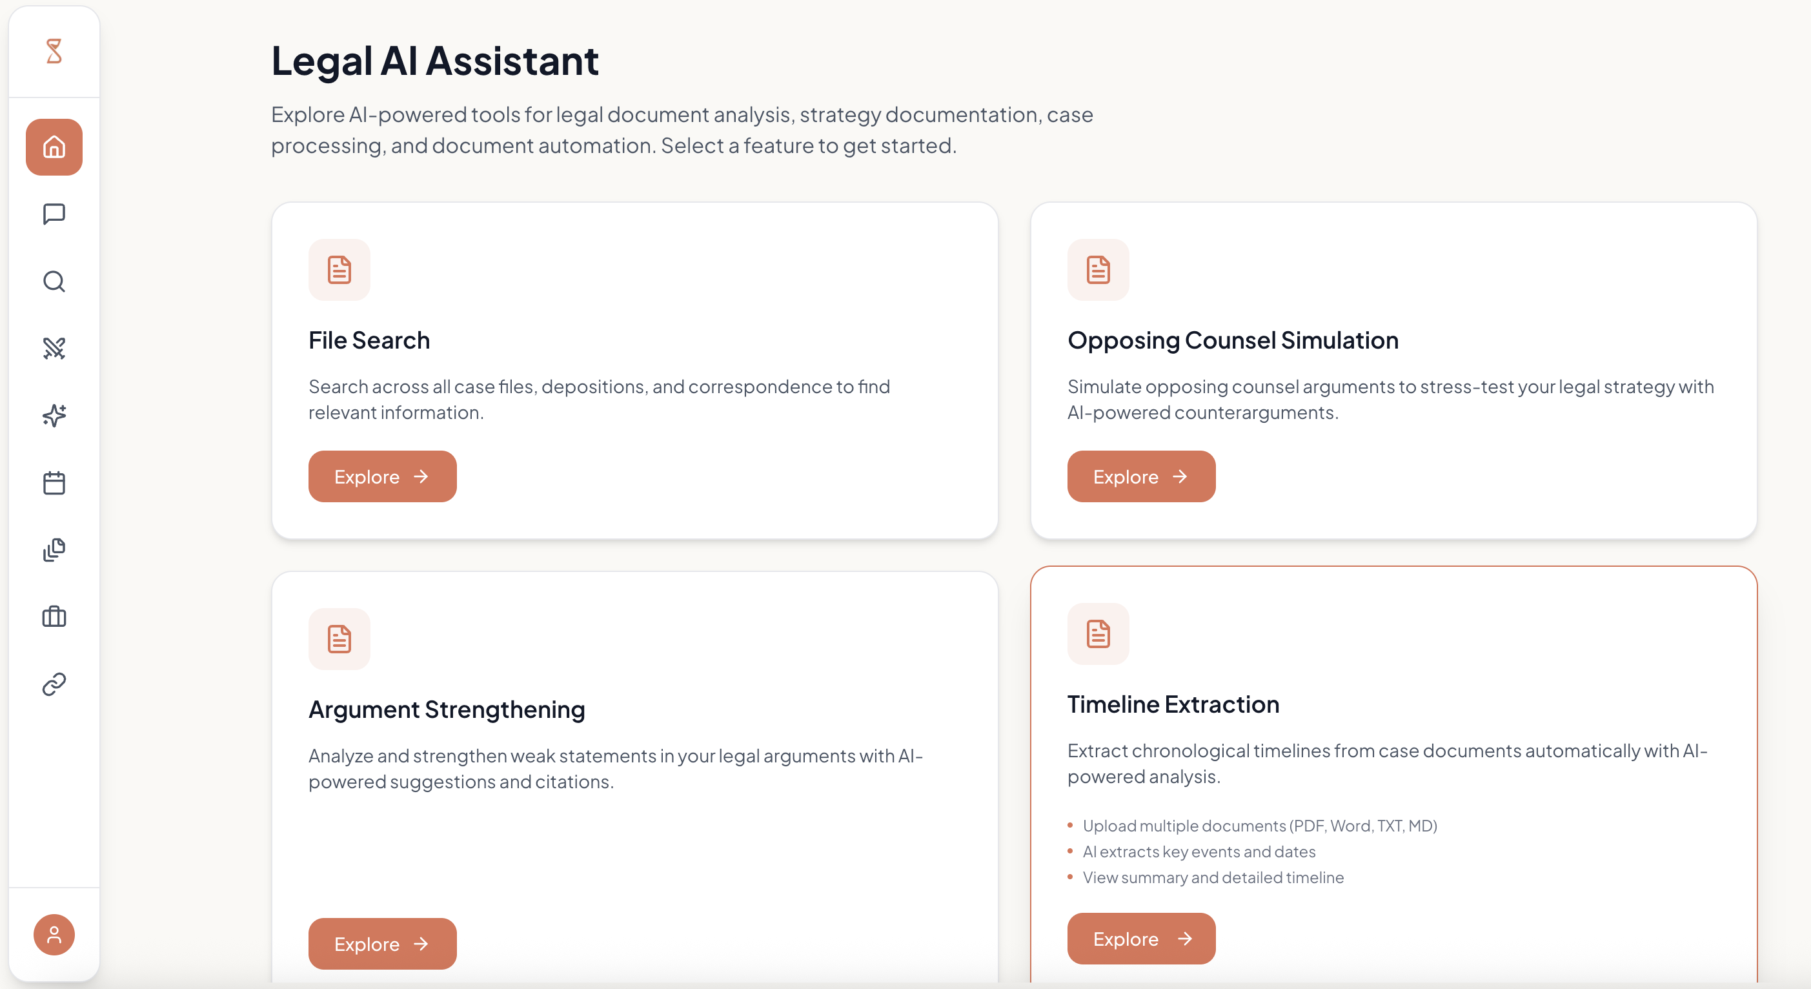Open the Chat icon in the sidebar

(x=54, y=214)
